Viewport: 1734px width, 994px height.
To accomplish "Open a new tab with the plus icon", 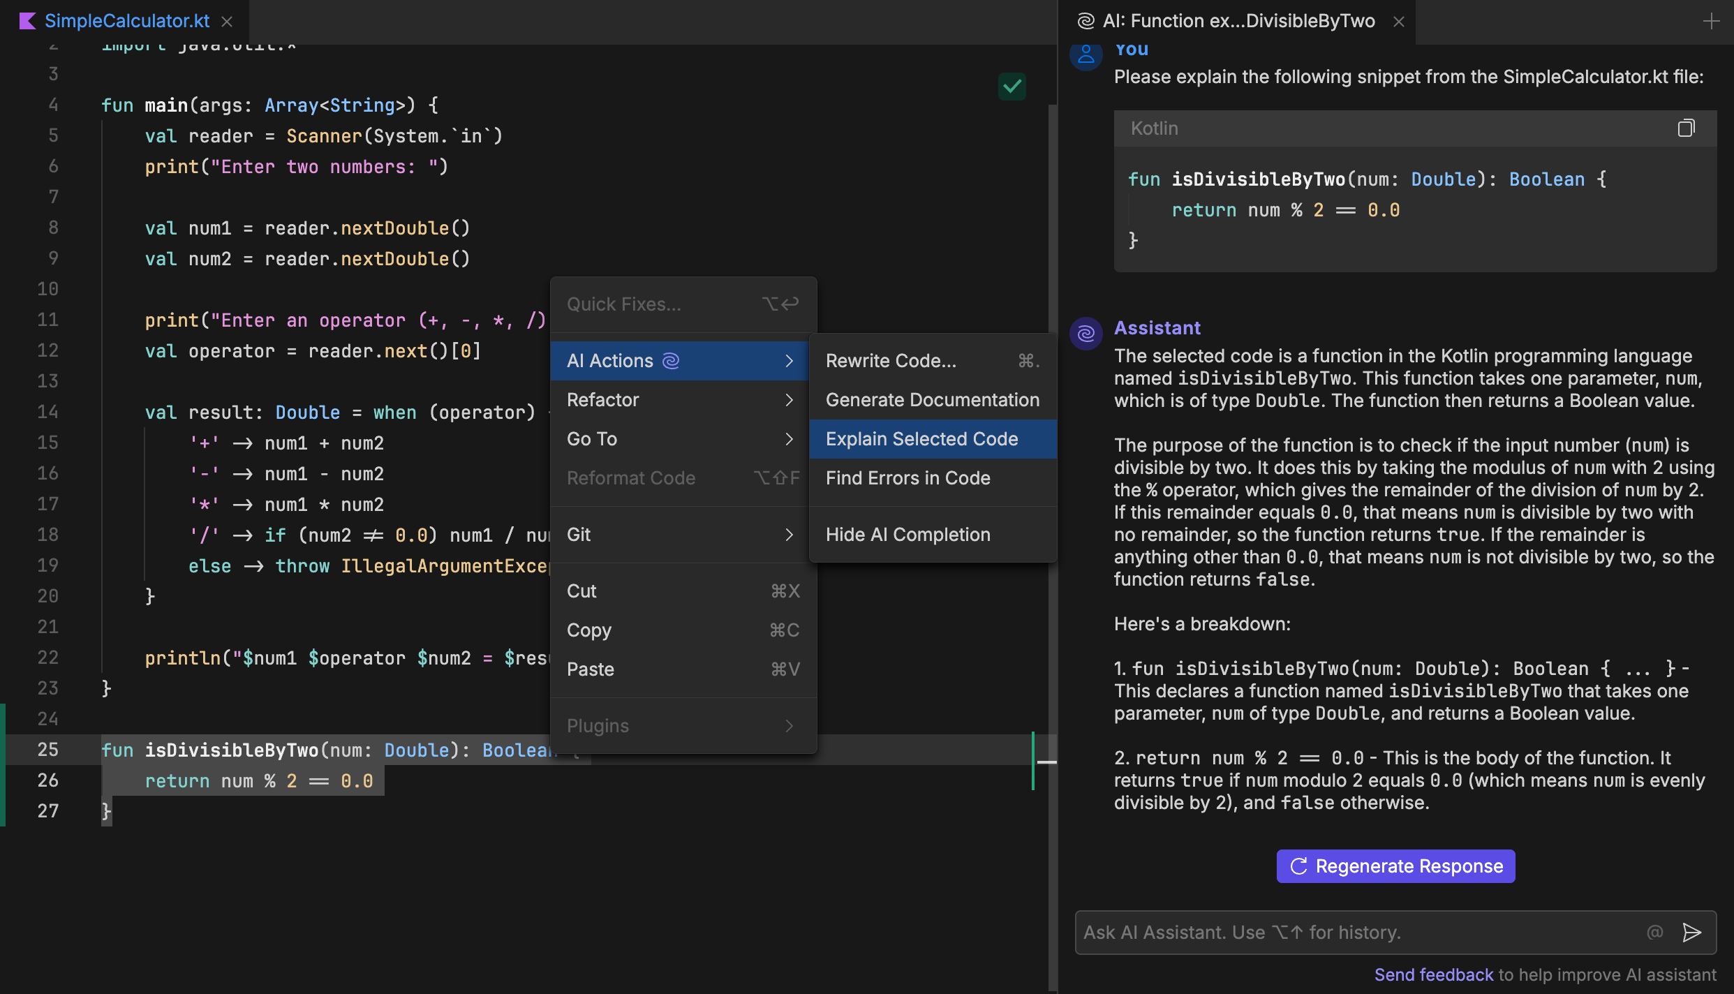I will tap(1712, 20).
